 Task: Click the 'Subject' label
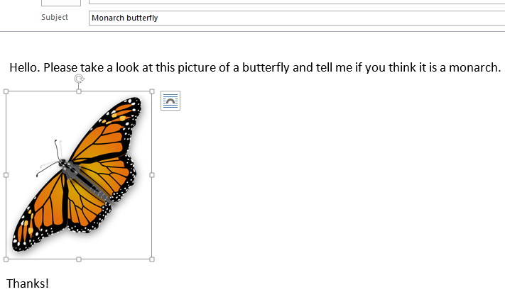[55, 17]
